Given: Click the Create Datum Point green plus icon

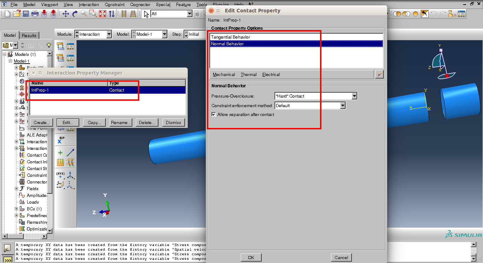Looking at the screenshot, I should click(60, 153).
